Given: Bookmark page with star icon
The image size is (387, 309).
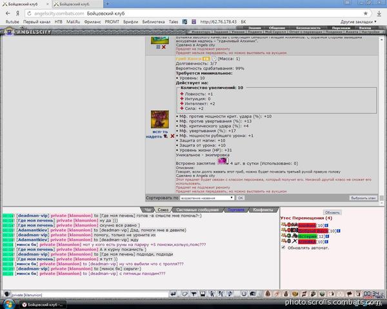Looking at the screenshot, I should (x=366, y=14).
